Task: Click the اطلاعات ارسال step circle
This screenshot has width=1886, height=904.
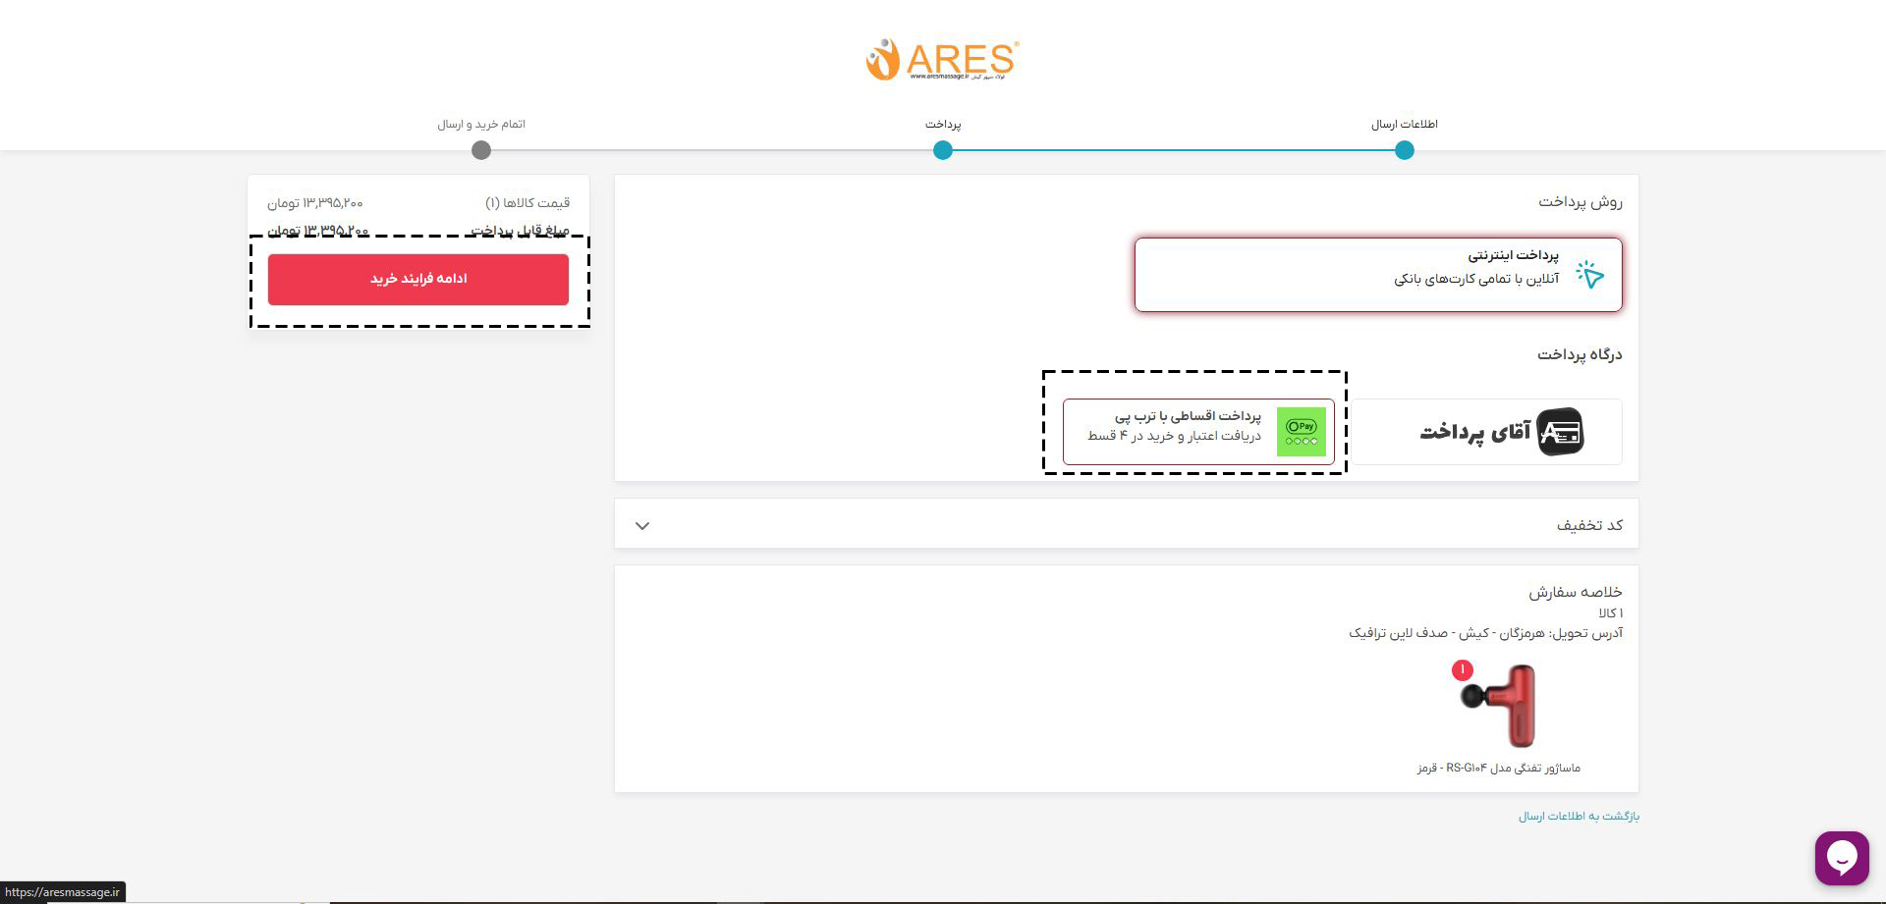Action: [x=1405, y=150]
